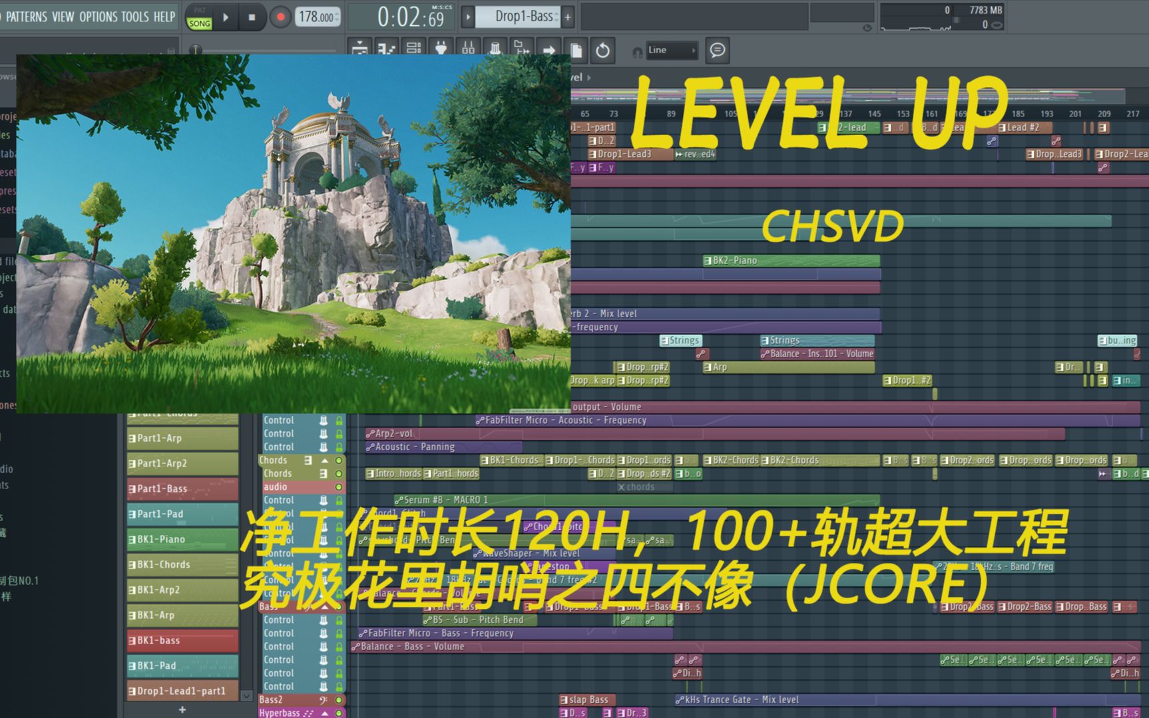Click the Stop button in the transport
The image size is (1149, 718).
tap(252, 17)
